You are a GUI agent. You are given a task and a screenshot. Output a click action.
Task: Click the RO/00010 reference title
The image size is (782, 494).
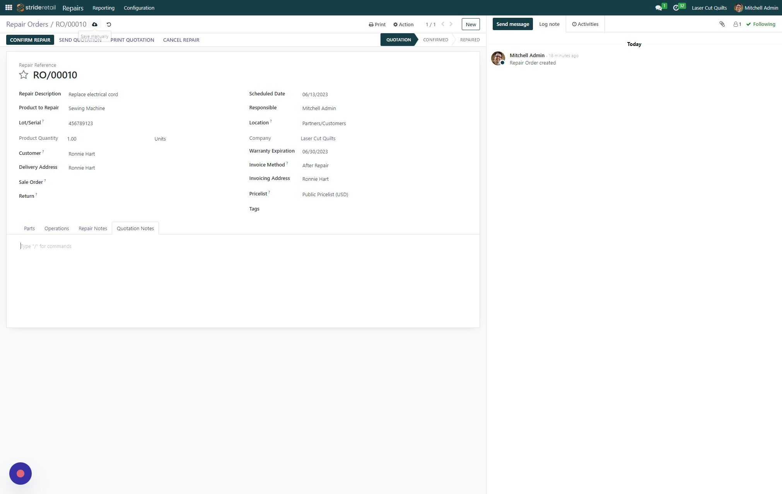click(55, 75)
